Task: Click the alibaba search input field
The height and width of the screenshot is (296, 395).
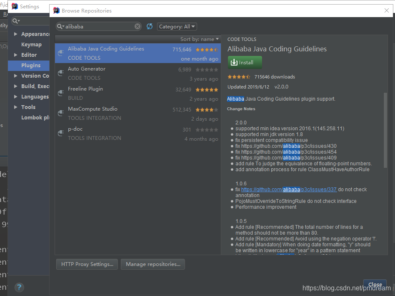Action: [99, 26]
